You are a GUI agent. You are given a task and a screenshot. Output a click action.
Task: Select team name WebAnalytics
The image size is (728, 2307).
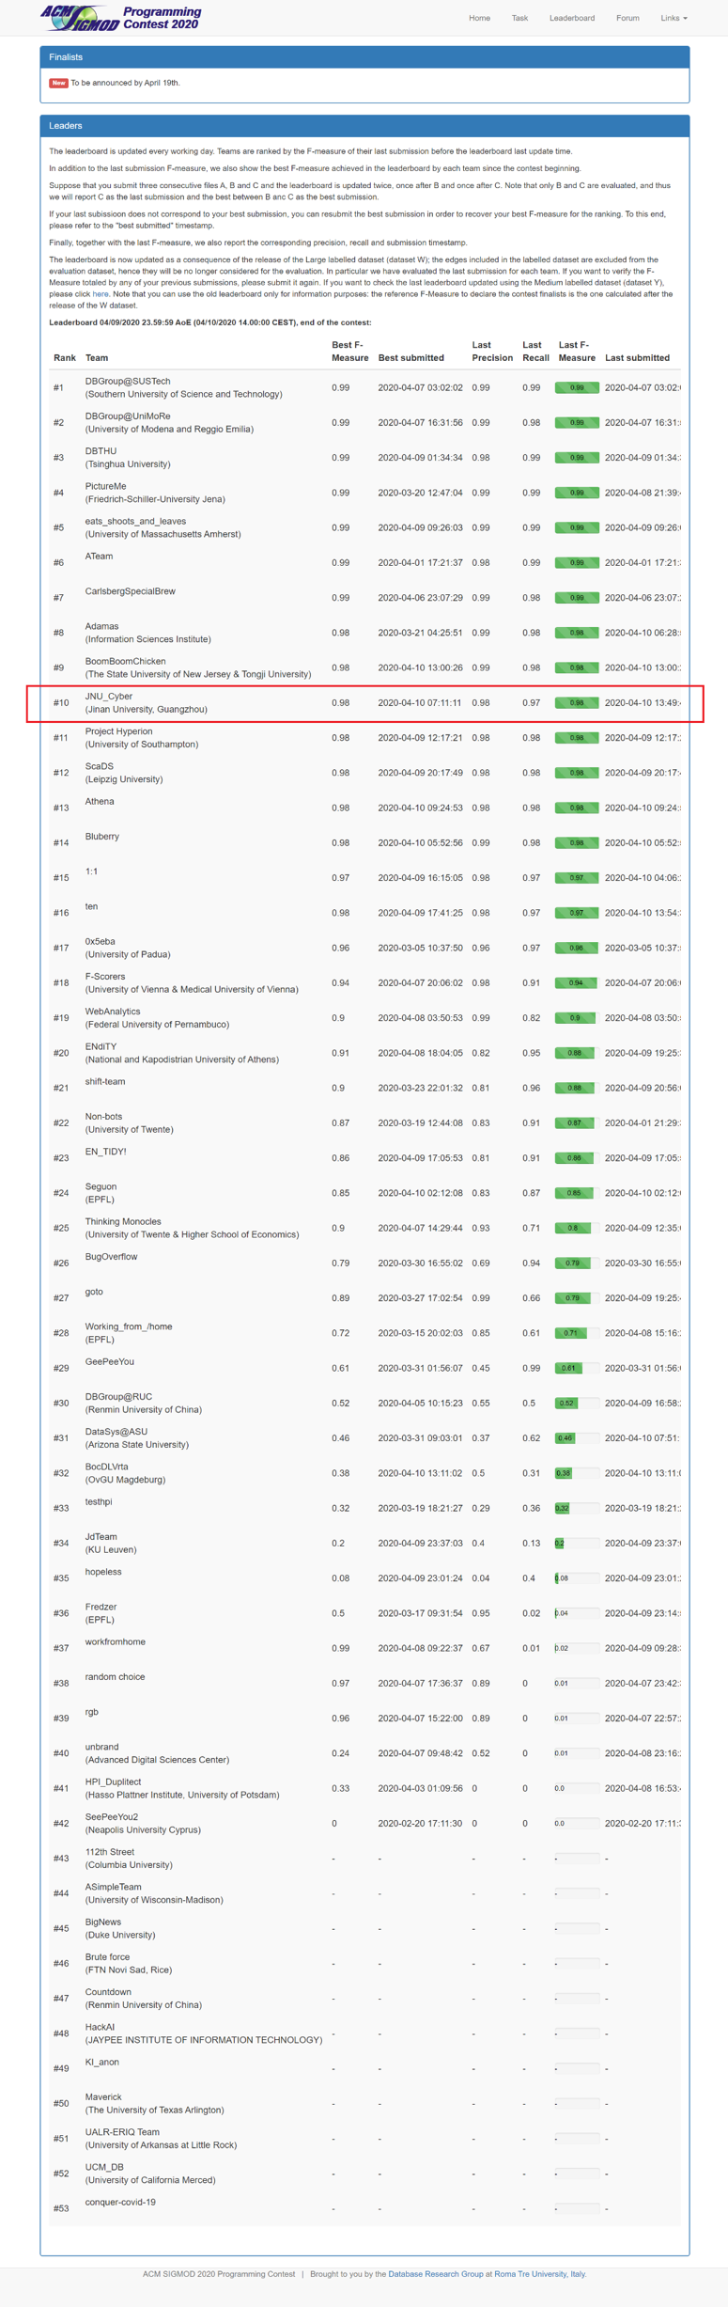click(x=113, y=1012)
